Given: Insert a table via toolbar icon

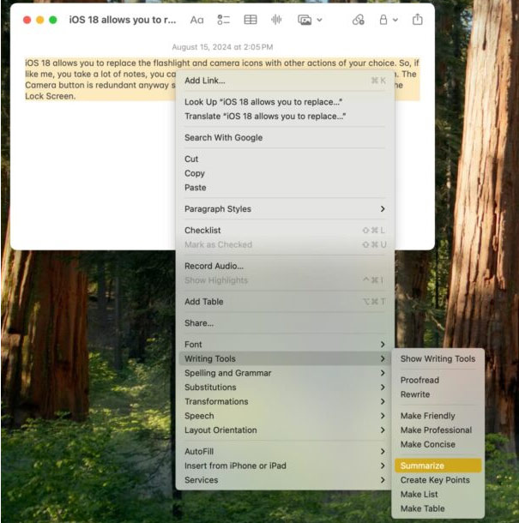Looking at the screenshot, I should (x=250, y=20).
